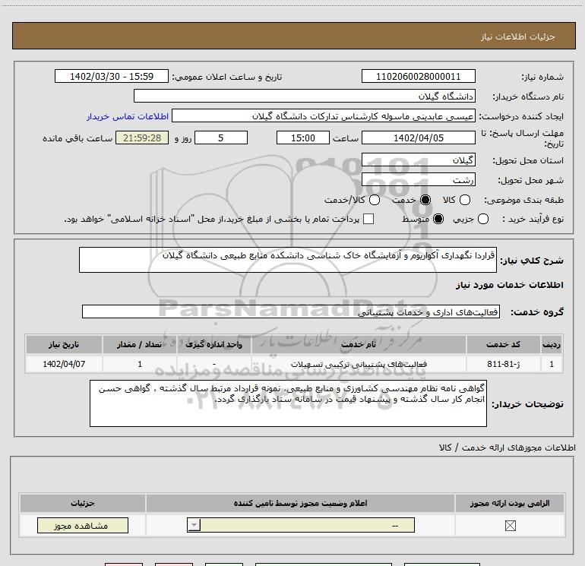This screenshot has height=566, width=585.
Task: Click the need date cell 1402/04/07
Action: 64,364
